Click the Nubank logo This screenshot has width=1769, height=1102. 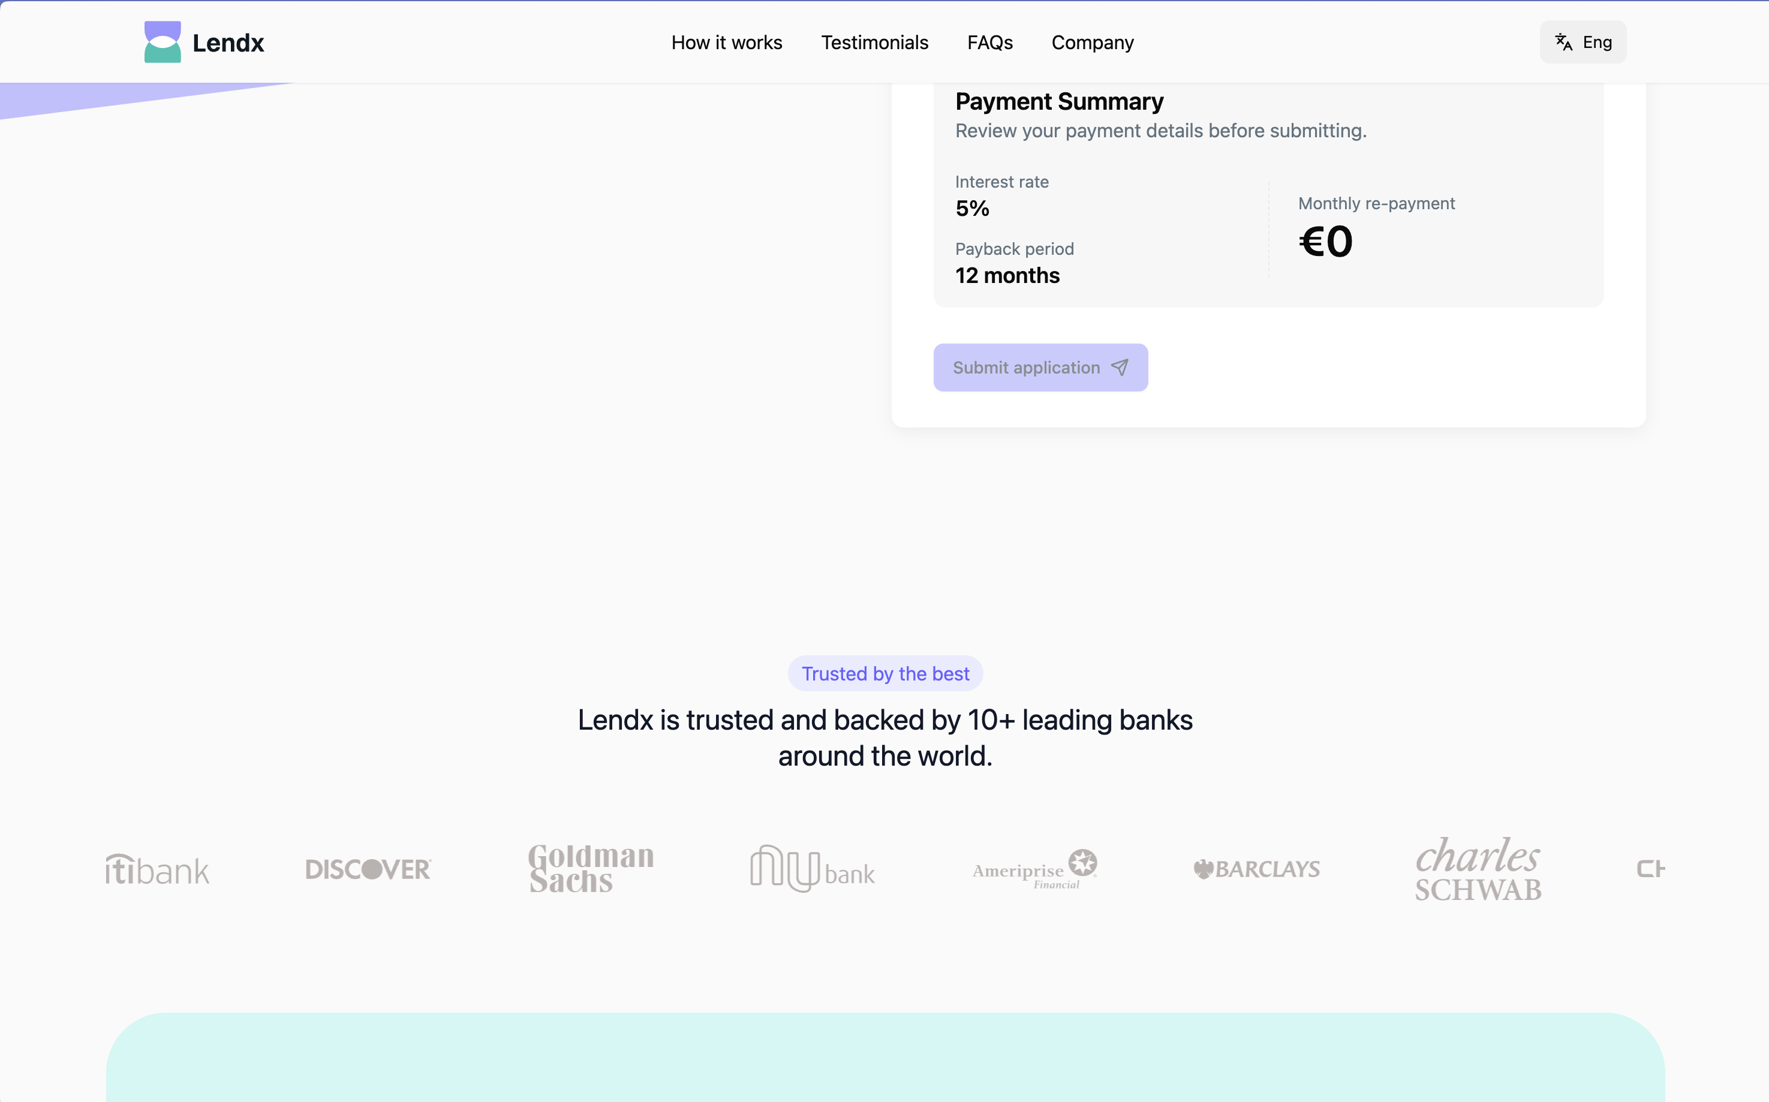point(812,869)
